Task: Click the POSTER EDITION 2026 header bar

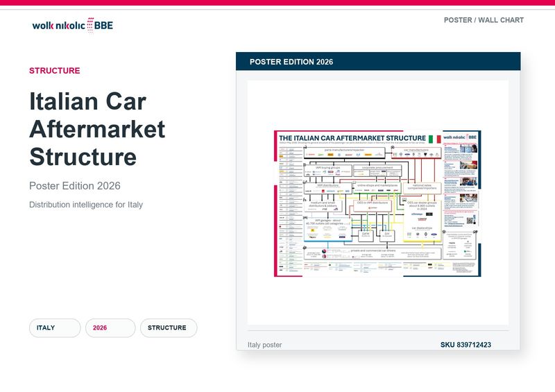Action: [378, 62]
